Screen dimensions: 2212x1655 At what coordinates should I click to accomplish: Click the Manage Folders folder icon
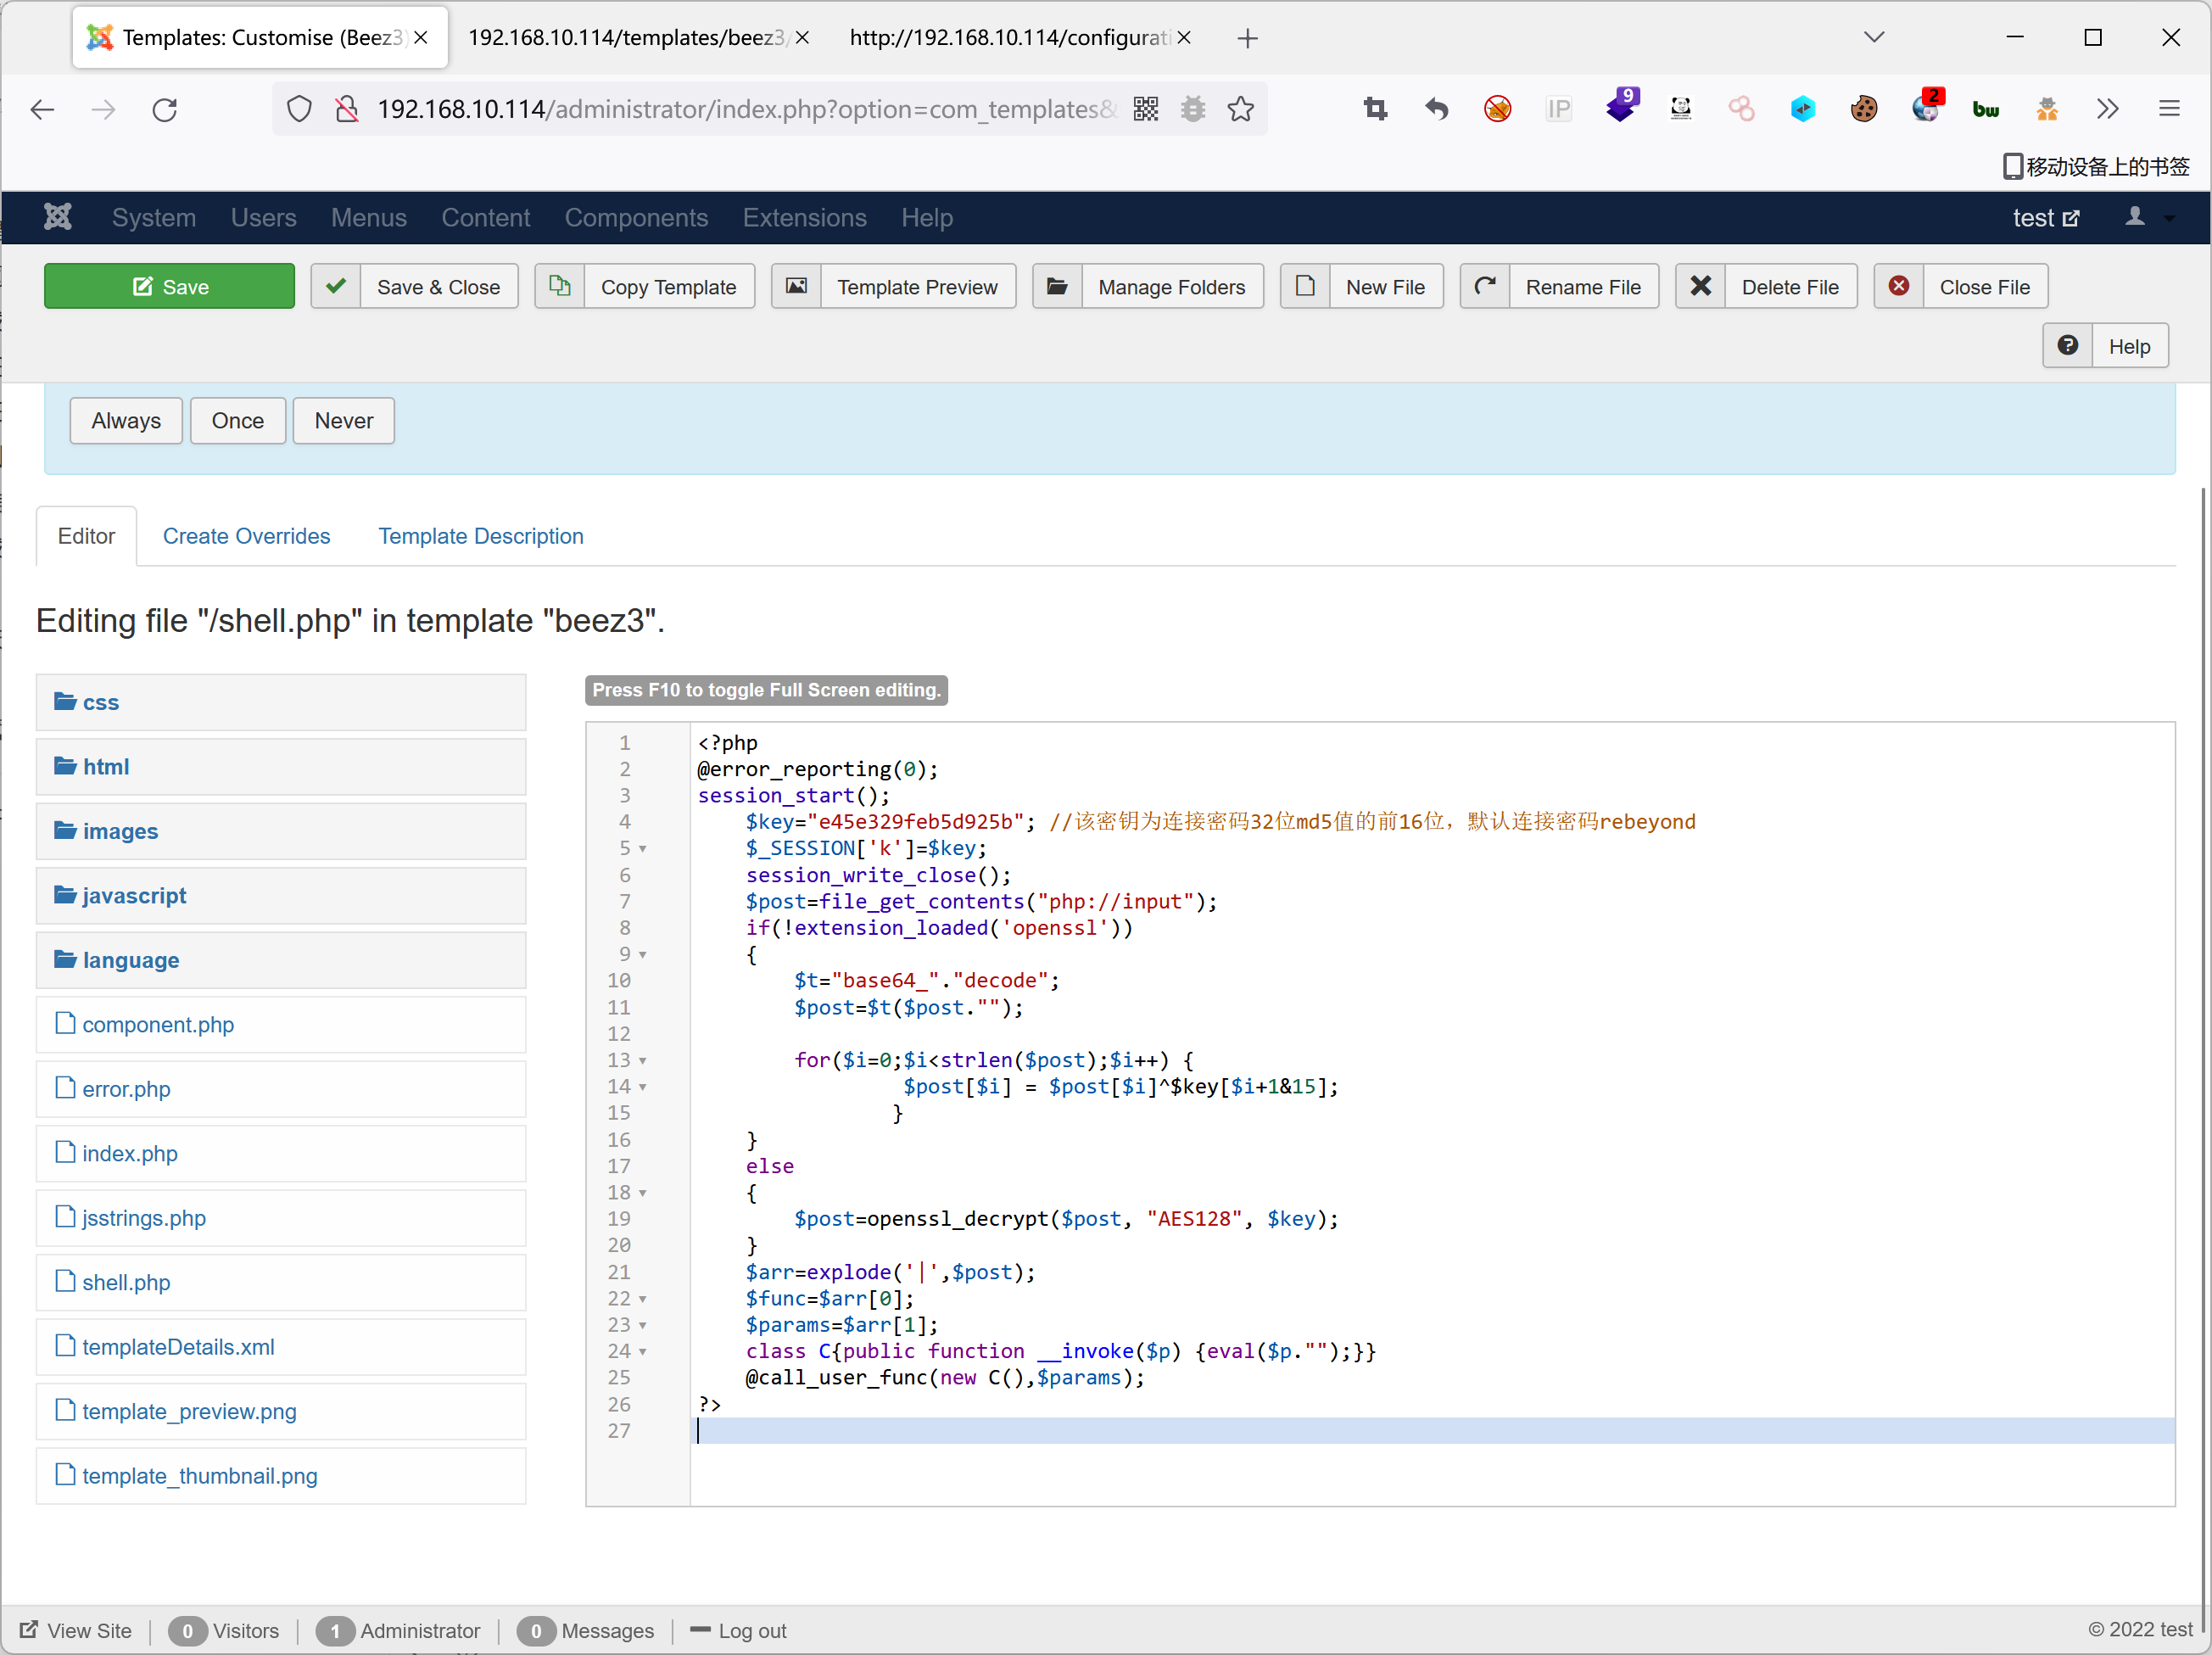pos(1057,287)
